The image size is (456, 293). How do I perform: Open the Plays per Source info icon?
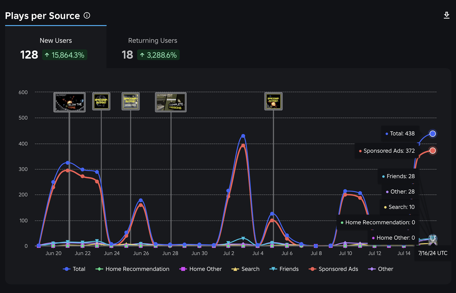click(87, 15)
